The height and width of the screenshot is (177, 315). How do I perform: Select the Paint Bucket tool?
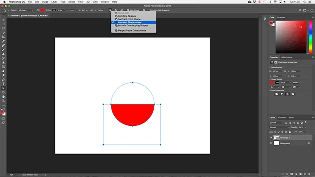[x=3, y=67]
